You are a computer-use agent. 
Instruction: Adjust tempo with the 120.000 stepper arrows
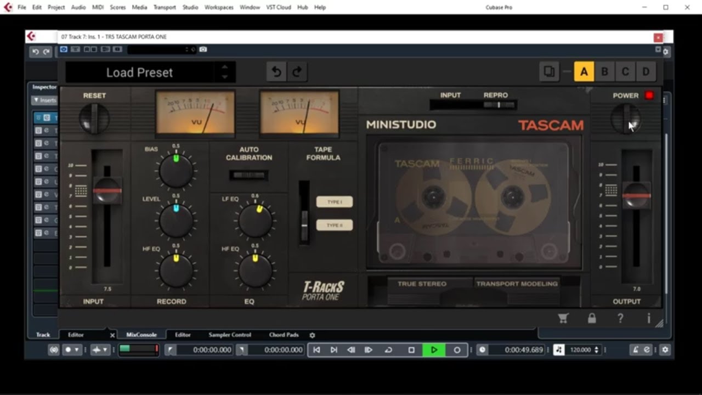click(596, 350)
